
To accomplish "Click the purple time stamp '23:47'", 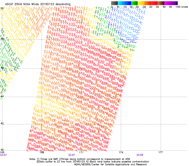I will coord(3,155).
